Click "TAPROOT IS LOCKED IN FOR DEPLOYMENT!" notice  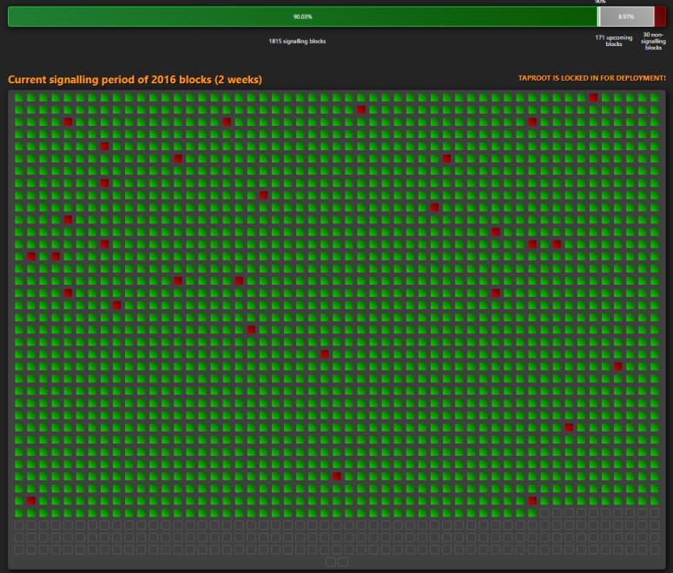pos(591,78)
